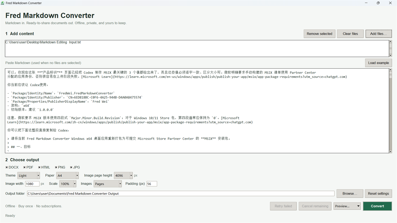Click the Markdown area scrollbar thumb
The width and height of the screenshot is (397, 223).
(390, 75)
